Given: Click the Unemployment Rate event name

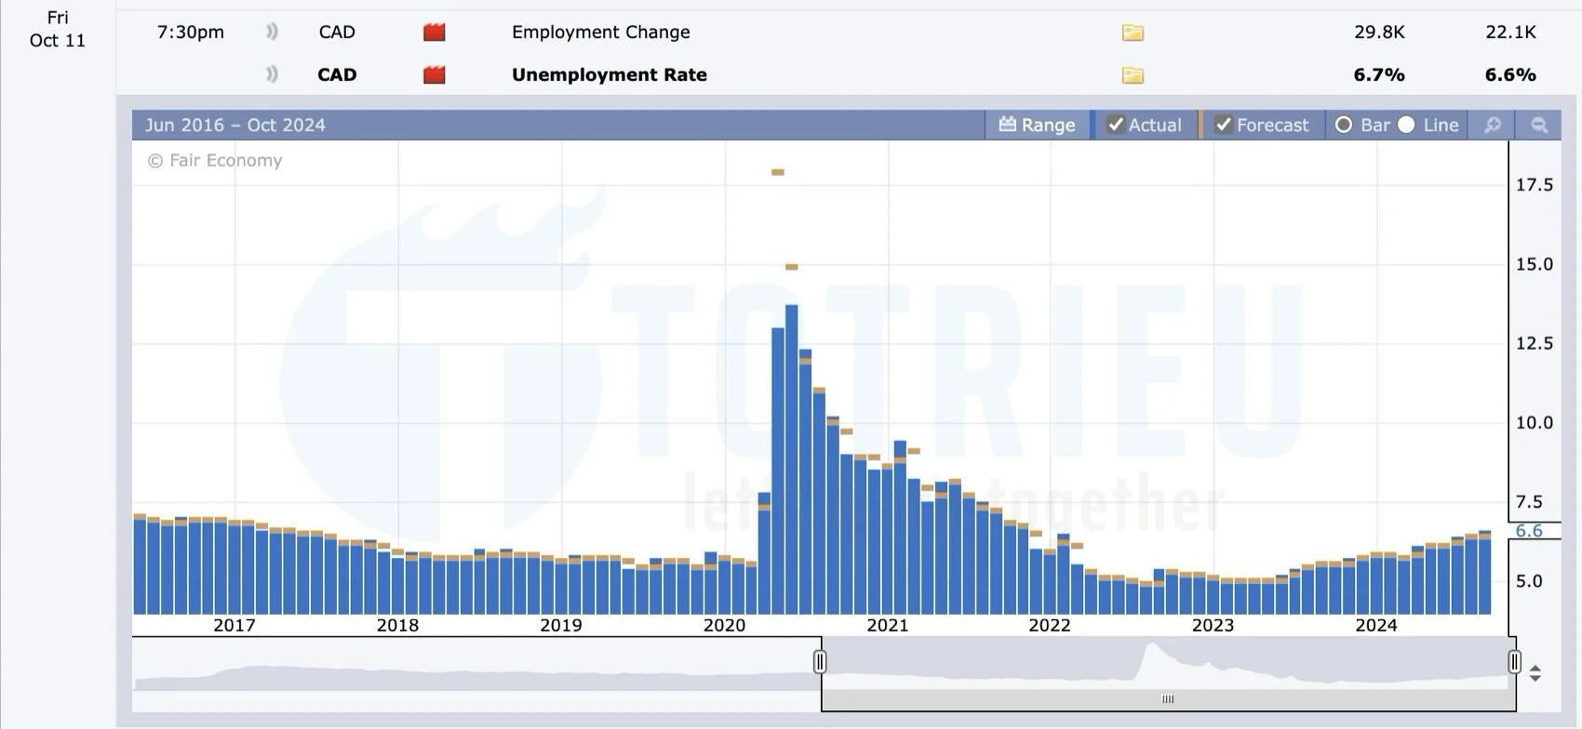Looking at the screenshot, I should pyautogui.click(x=610, y=74).
